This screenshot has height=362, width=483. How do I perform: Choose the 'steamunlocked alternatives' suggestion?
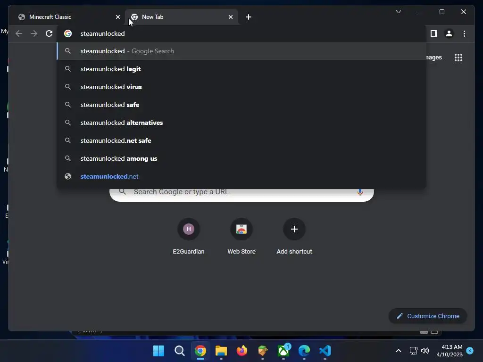coord(241,123)
